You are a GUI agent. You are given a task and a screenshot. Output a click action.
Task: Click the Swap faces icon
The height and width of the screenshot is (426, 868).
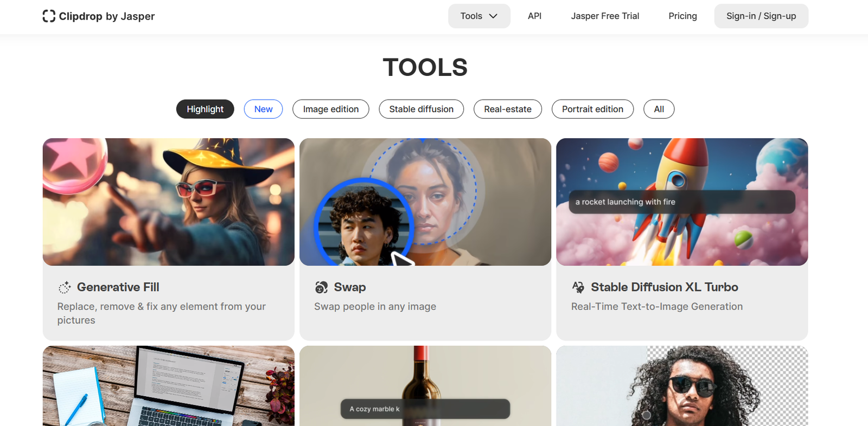321,287
